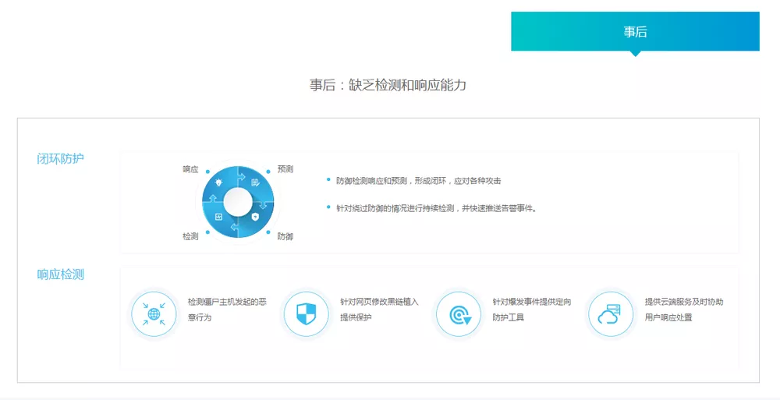Image resolution: width=780 pixels, height=400 pixels.
Task: Click the monitor icon in the ring
Action: (219, 217)
